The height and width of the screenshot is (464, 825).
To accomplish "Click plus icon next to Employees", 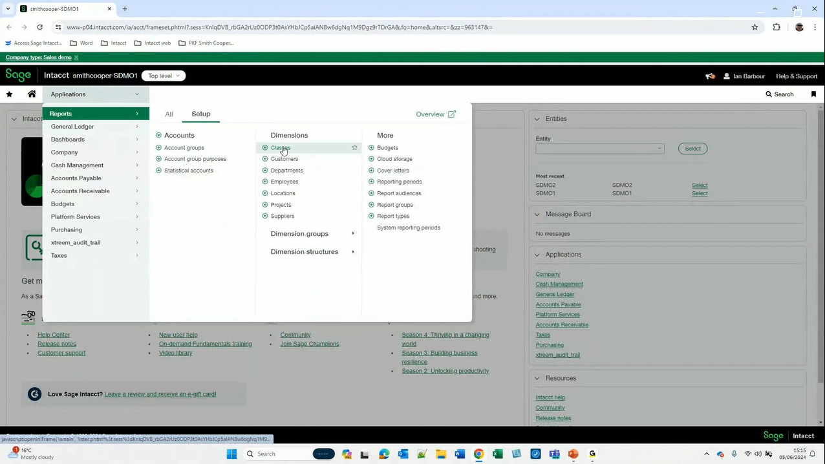I will pyautogui.click(x=265, y=182).
